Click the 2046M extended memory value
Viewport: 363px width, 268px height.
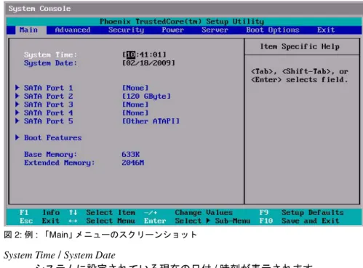pyautogui.click(x=133, y=163)
